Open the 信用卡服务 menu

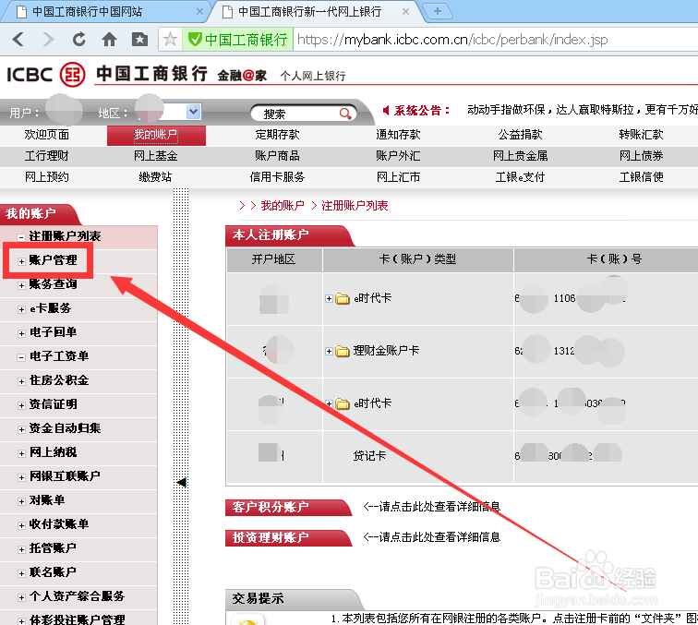point(277,177)
